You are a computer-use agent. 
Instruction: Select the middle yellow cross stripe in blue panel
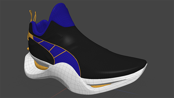[52, 48]
